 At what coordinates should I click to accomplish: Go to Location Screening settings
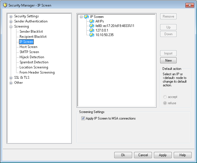point(34,67)
